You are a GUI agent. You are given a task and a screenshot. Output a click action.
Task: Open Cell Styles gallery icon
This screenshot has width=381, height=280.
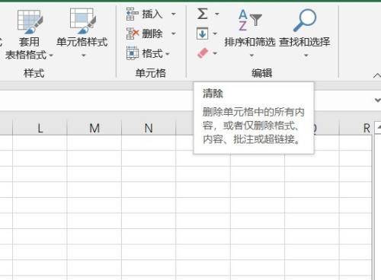(x=83, y=21)
